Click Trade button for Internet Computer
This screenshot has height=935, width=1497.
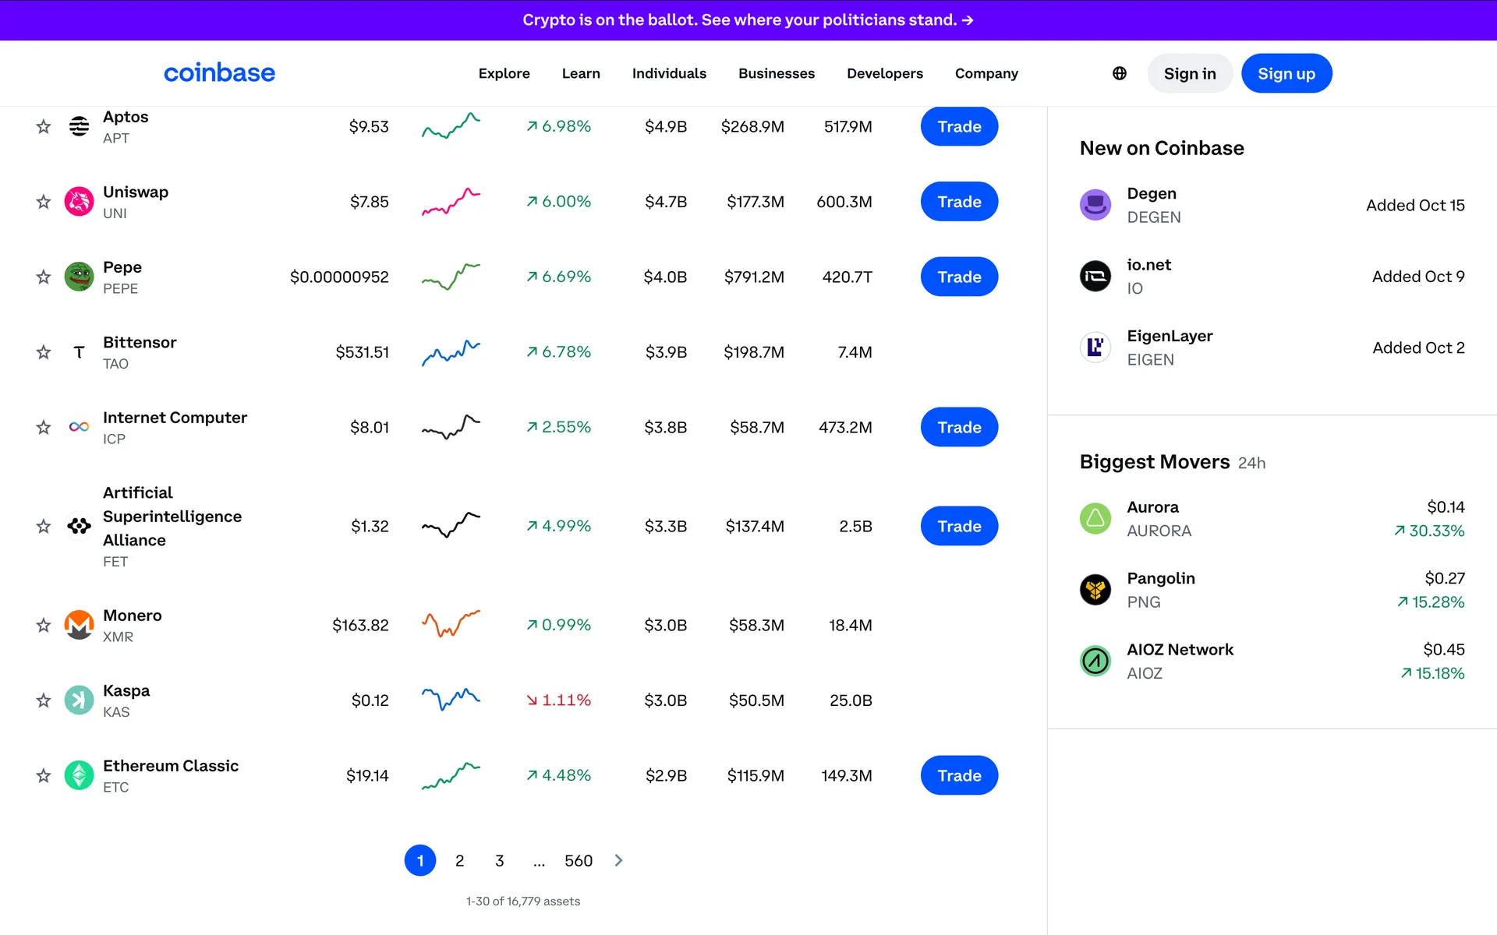pyautogui.click(x=959, y=427)
